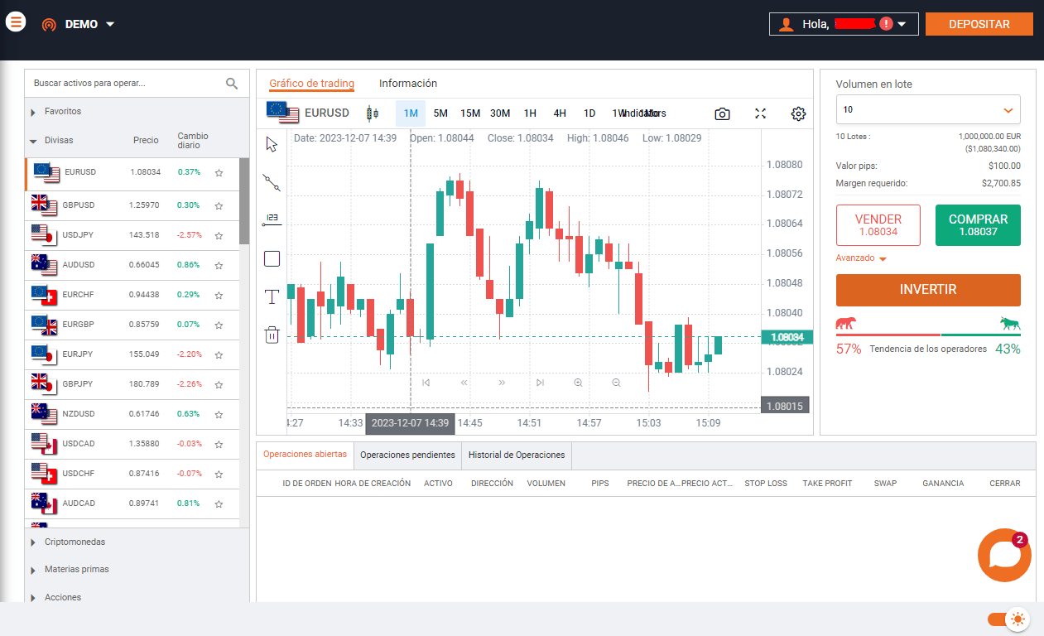Click the 1.08034 current price marker

[787, 337]
